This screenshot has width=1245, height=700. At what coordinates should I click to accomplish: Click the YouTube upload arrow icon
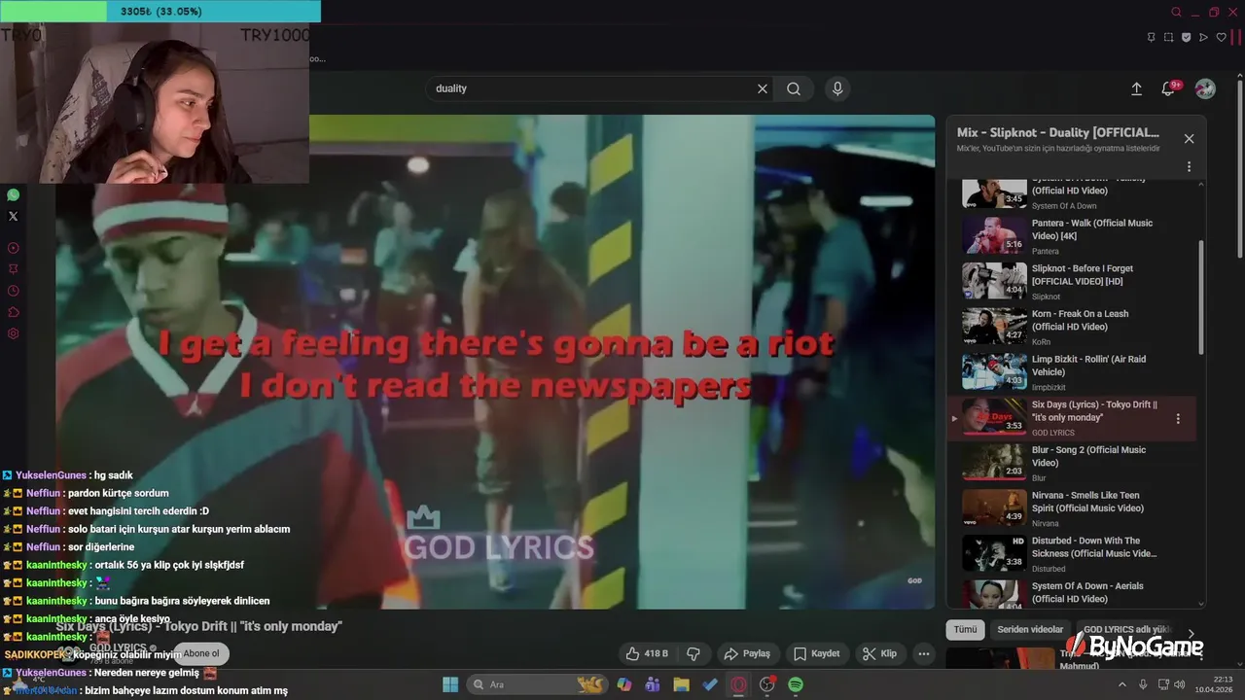(1136, 88)
